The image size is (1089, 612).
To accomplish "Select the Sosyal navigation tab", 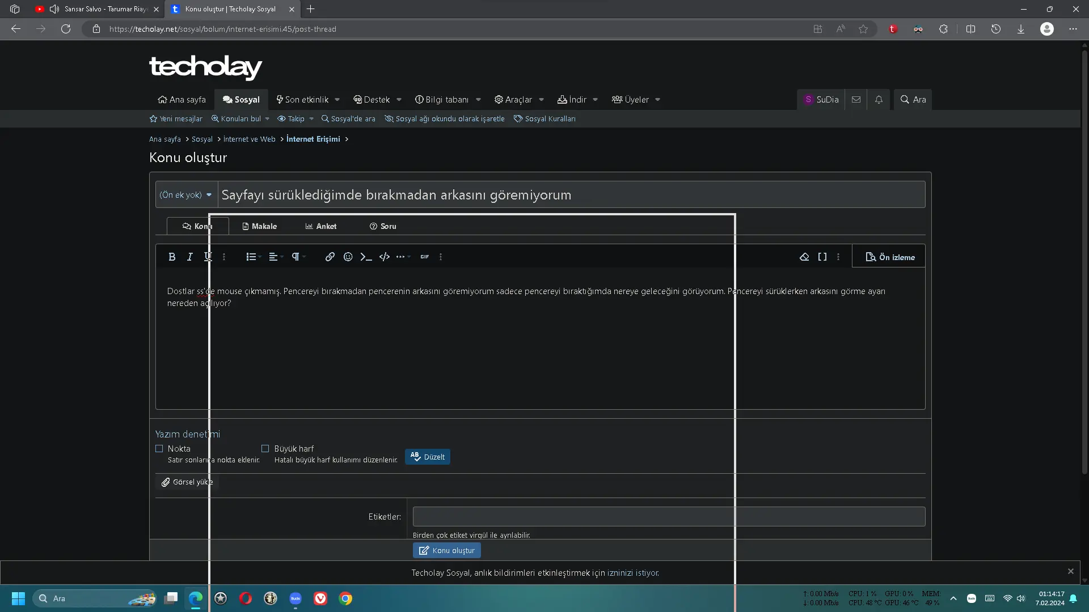I will tap(241, 100).
